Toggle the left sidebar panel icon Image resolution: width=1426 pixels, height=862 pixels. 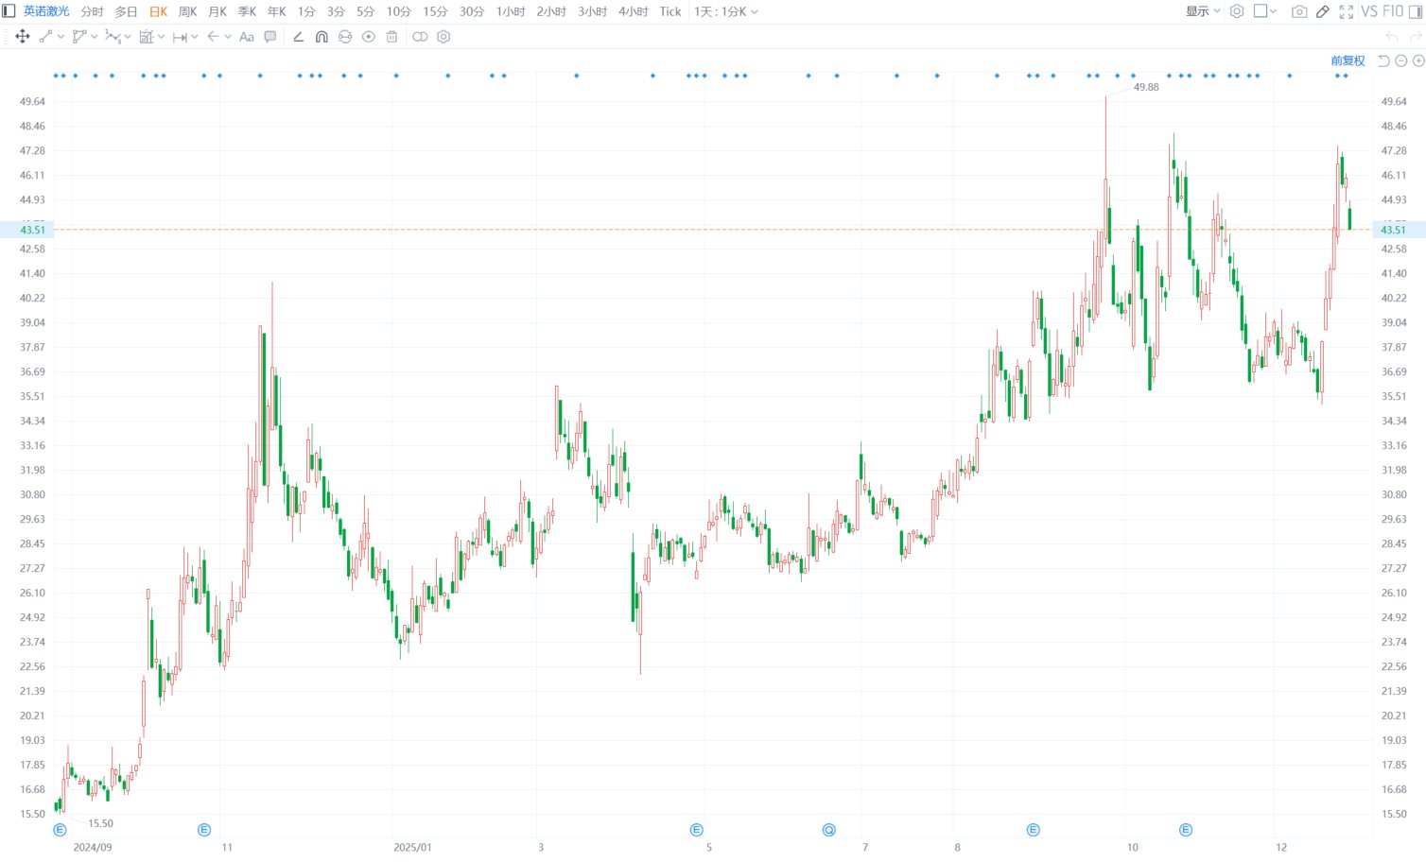pyautogui.click(x=9, y=11)
